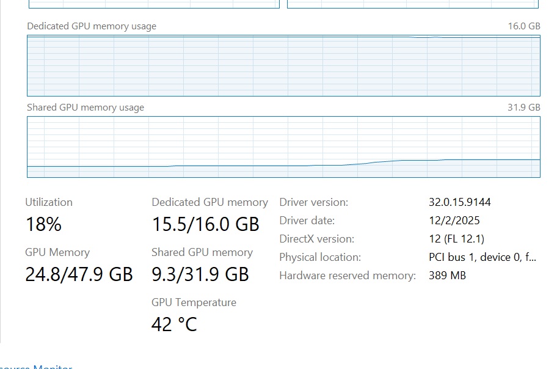The height and width of the screenshot is (369, 557).
Task: Click the DirectX version value 12 (FL 12.1)
Action: [456, 239]
